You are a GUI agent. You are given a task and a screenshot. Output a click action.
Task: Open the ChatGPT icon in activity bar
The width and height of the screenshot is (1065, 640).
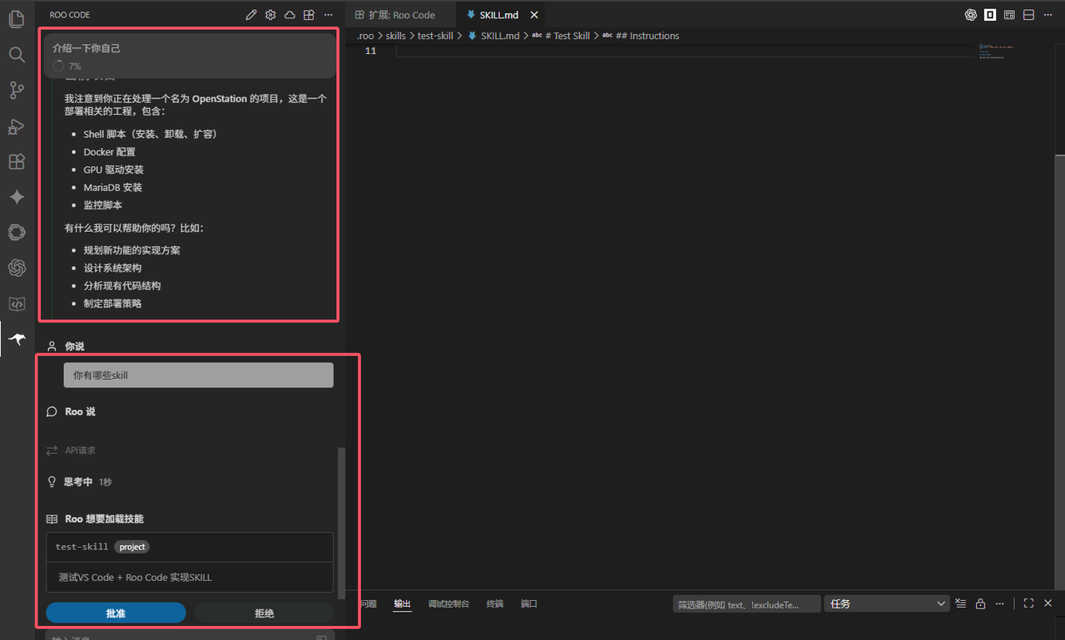tap(17, 268)
